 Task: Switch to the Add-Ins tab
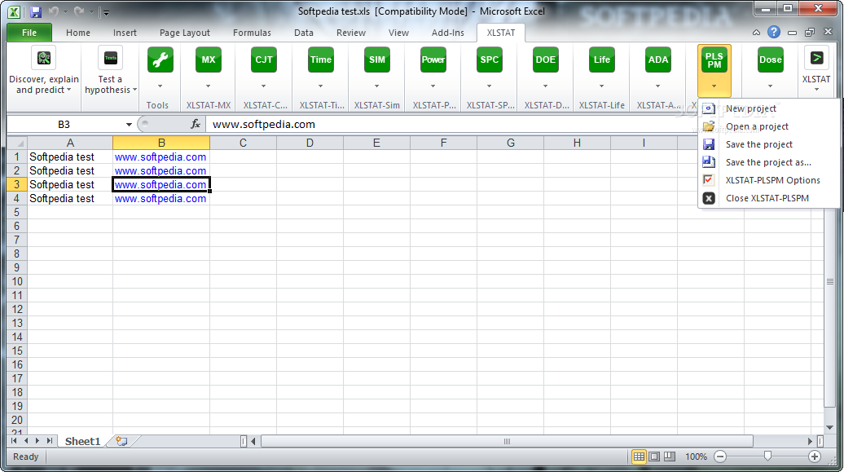point(447,33)
